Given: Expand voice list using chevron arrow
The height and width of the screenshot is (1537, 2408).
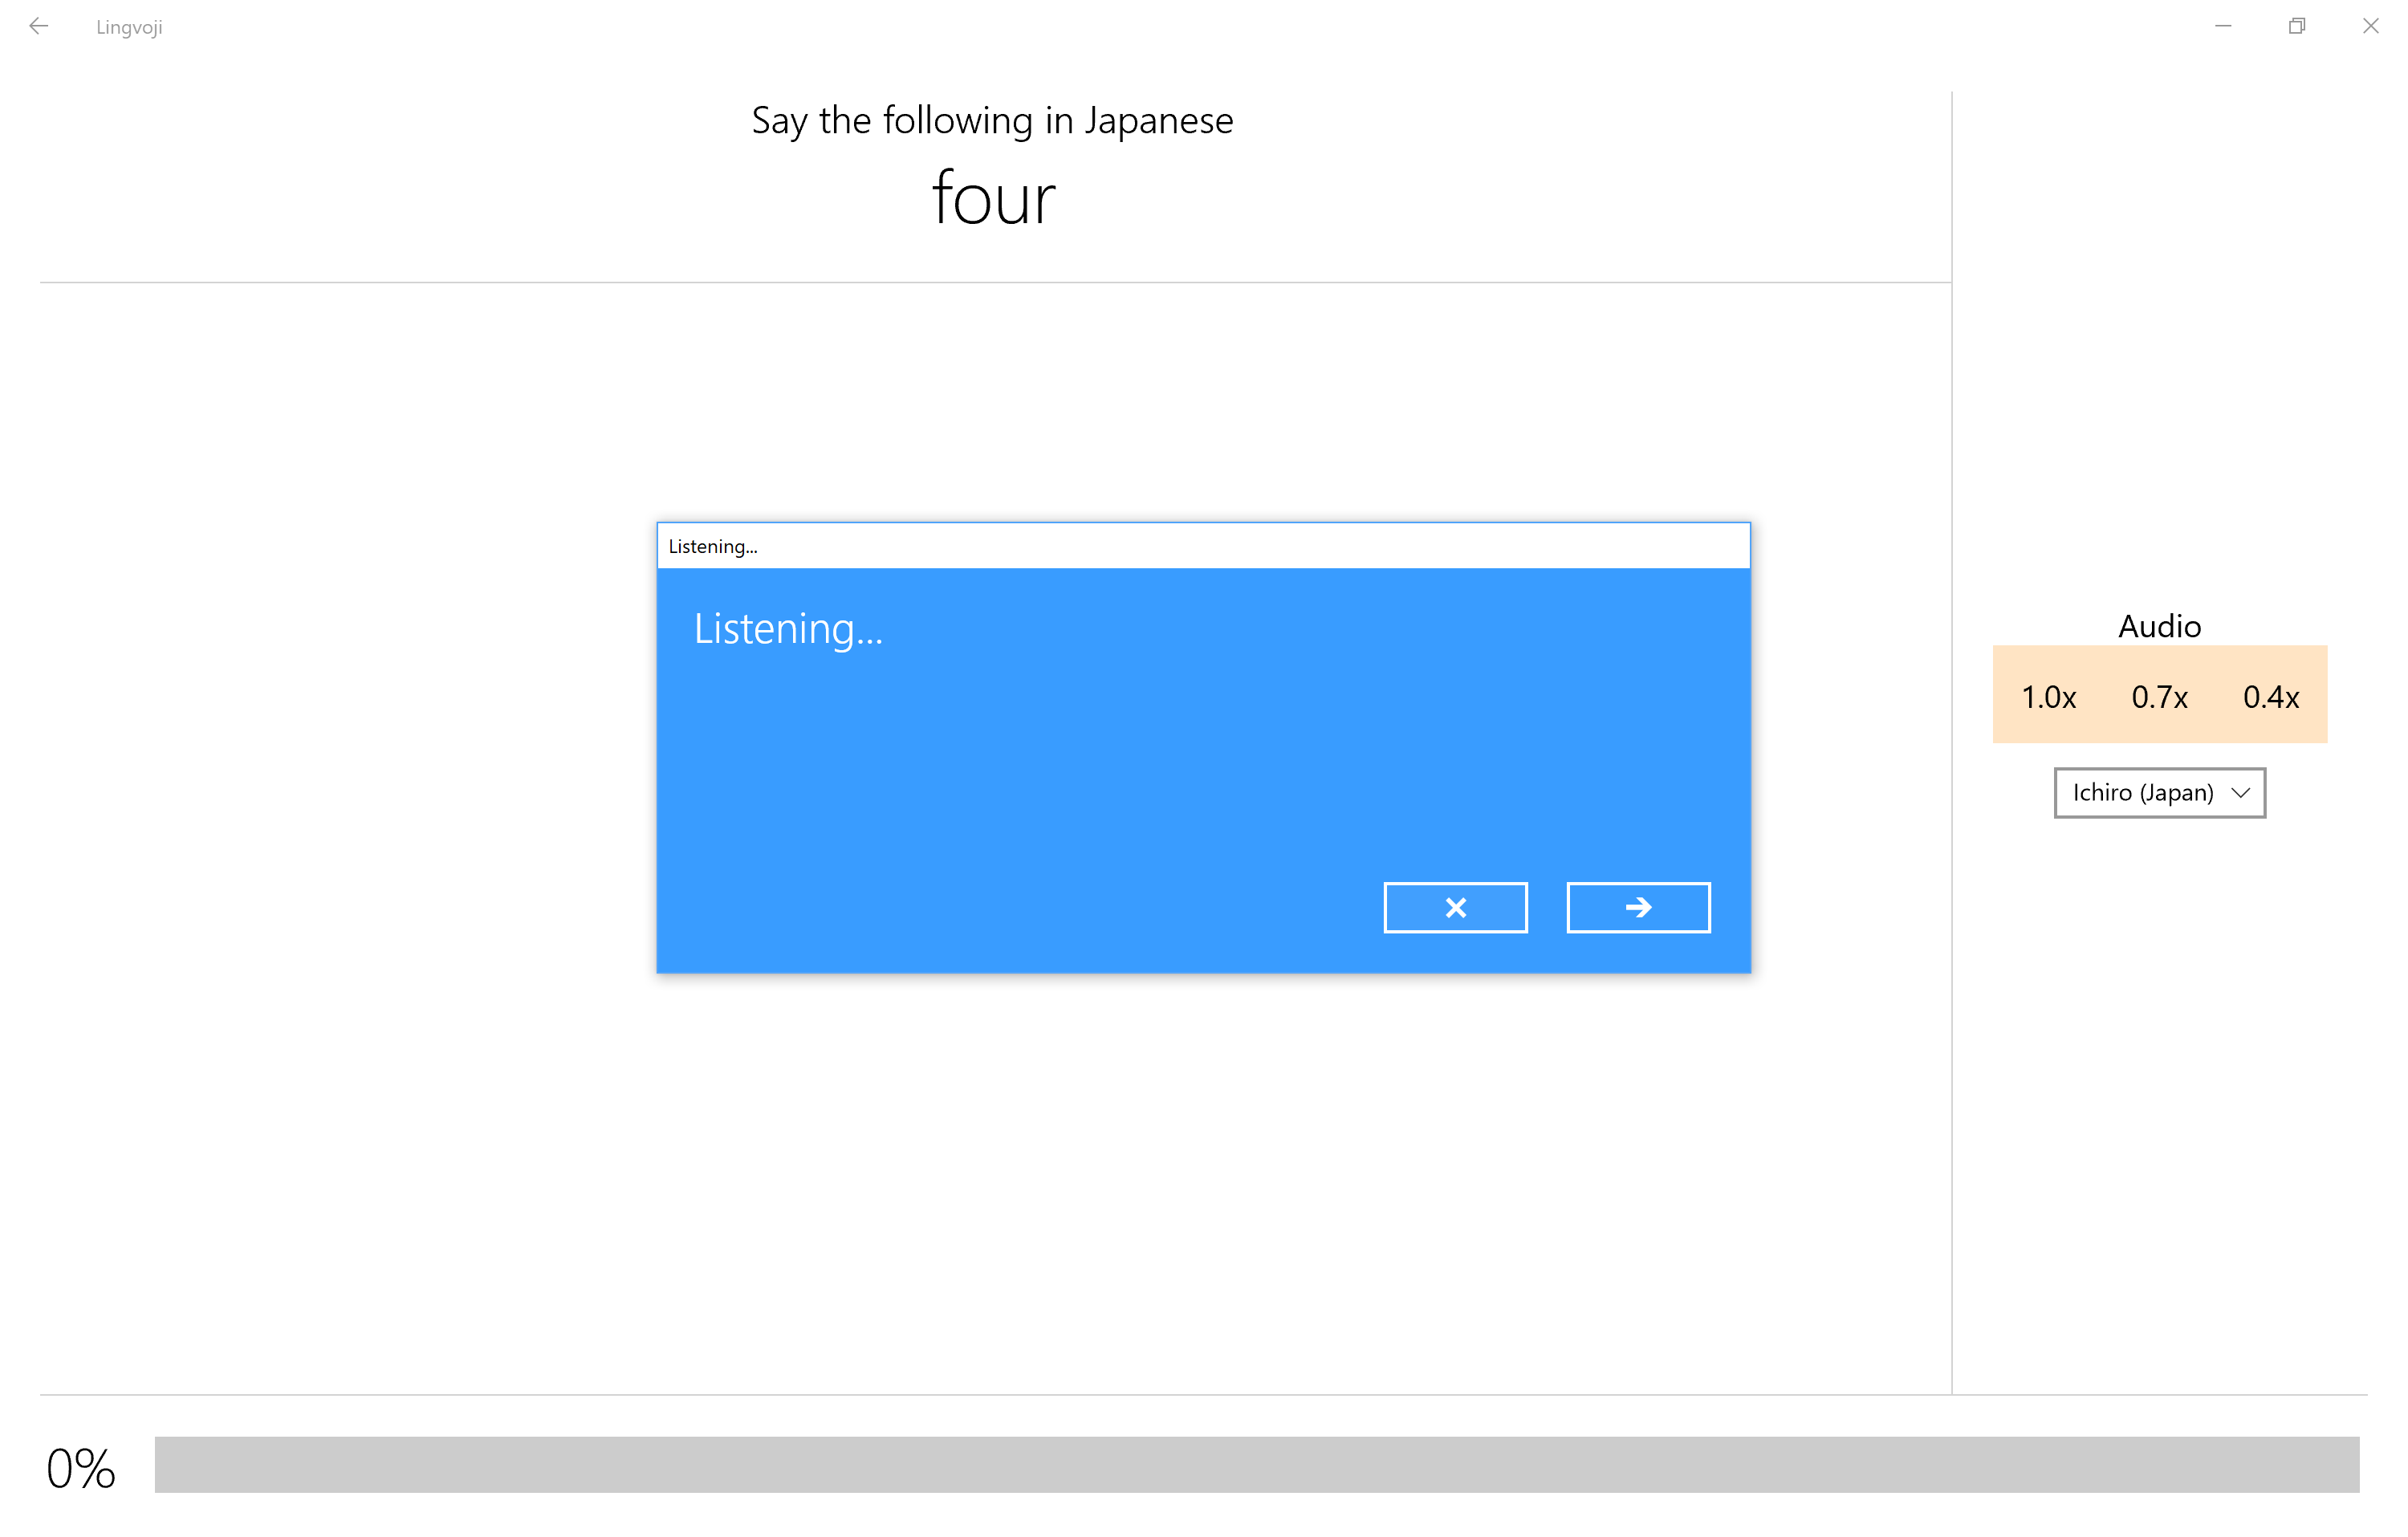Looking at the screenshot, I should [2240, 793].
